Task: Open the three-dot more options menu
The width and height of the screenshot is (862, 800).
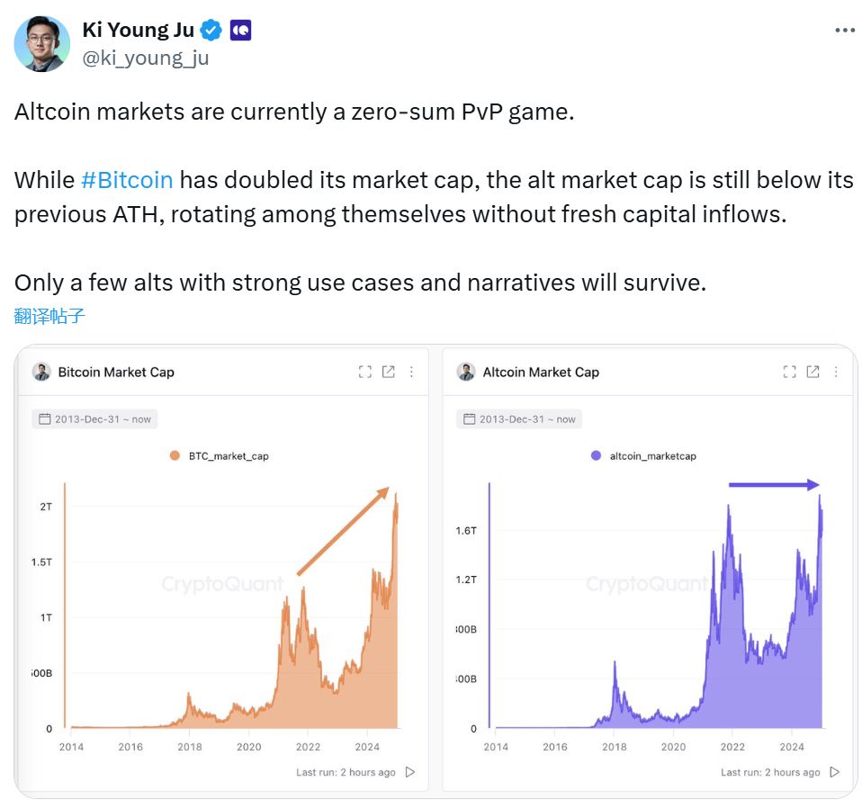Action: tap(844, 31)
